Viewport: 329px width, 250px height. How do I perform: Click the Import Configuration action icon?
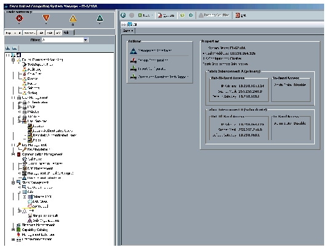tap(133, 69)
